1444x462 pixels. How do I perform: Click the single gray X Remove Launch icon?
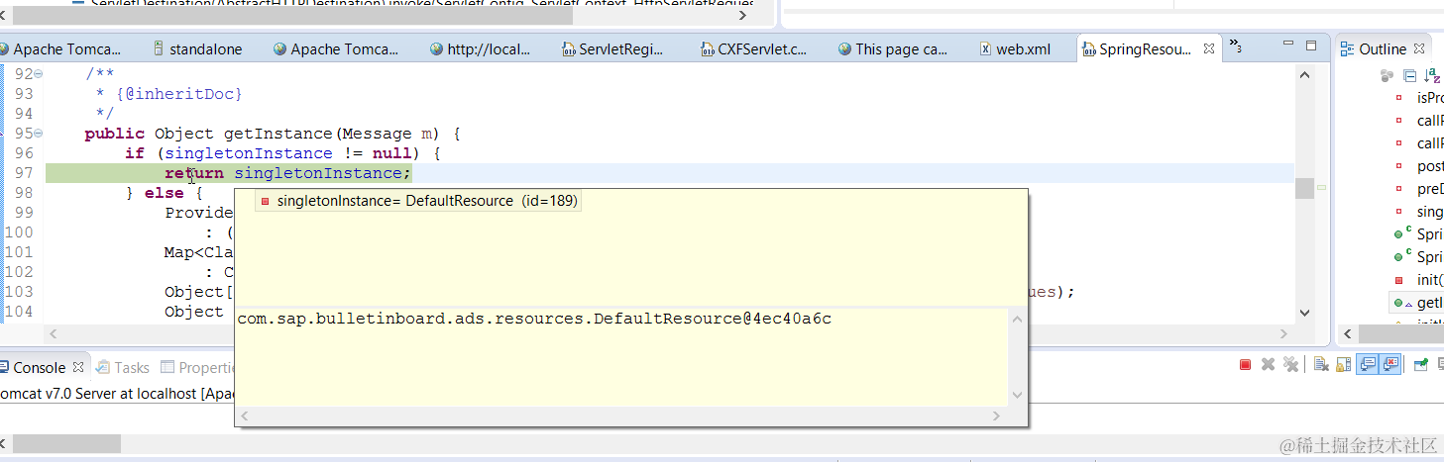[x=1268, y=365]
